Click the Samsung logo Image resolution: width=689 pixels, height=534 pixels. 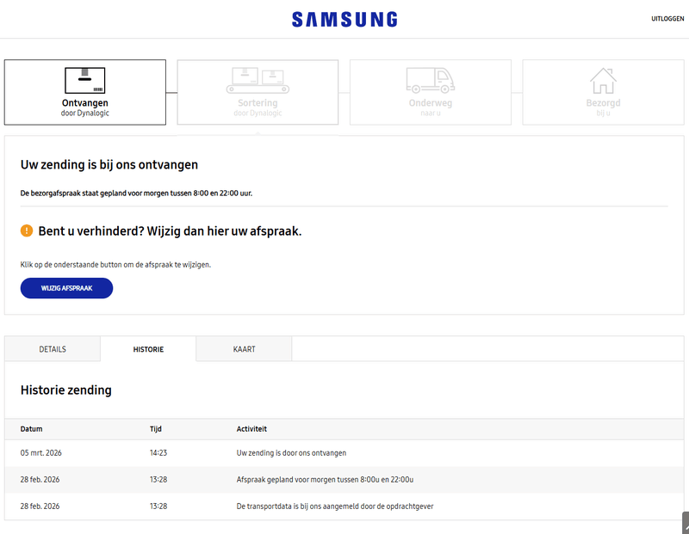click(344, 18)
